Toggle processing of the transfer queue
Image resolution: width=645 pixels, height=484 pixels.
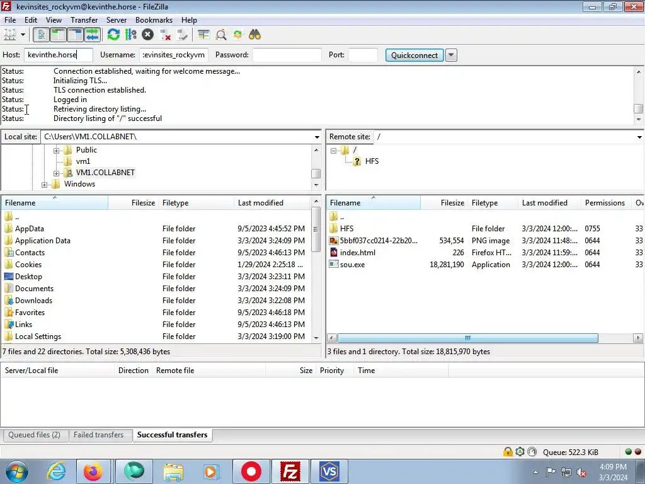[x=131, y=35]
